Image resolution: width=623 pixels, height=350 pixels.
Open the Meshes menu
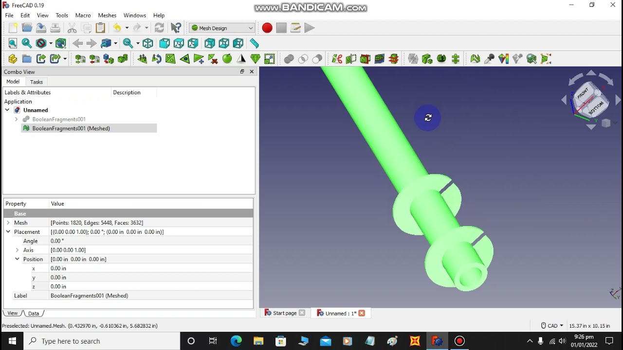[107, 16]
